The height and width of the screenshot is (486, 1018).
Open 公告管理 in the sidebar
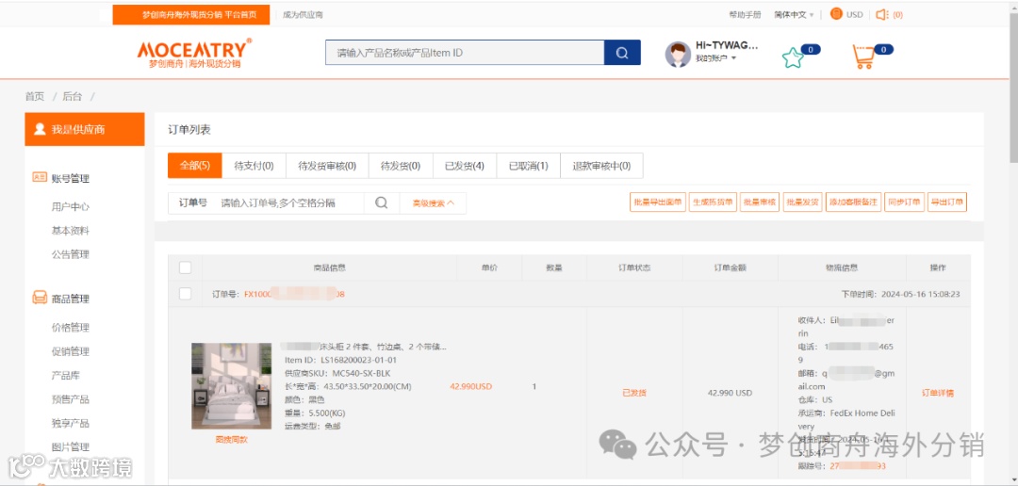coord(71,254)
